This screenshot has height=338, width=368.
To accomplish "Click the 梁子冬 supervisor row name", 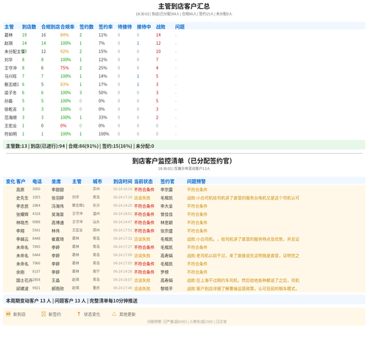I will (x=10, y=93).
